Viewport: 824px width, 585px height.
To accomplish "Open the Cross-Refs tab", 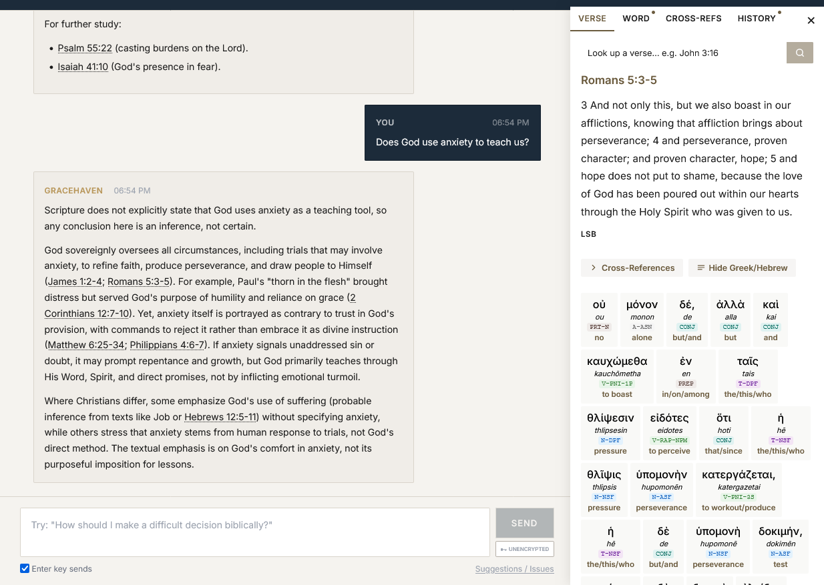I will pyautogui.click(x=693, y=19).
